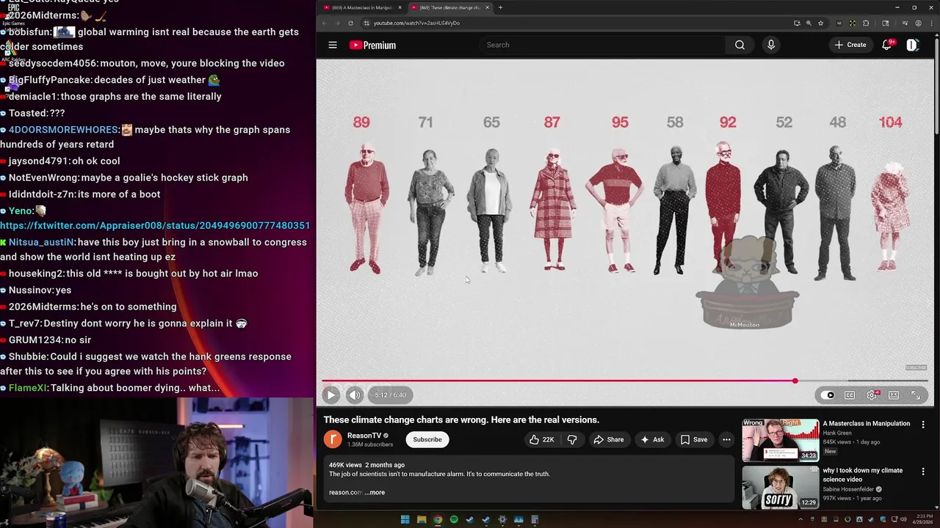
Task: Toggle the autoplay switch in player
Action: [x=828, y=395]
